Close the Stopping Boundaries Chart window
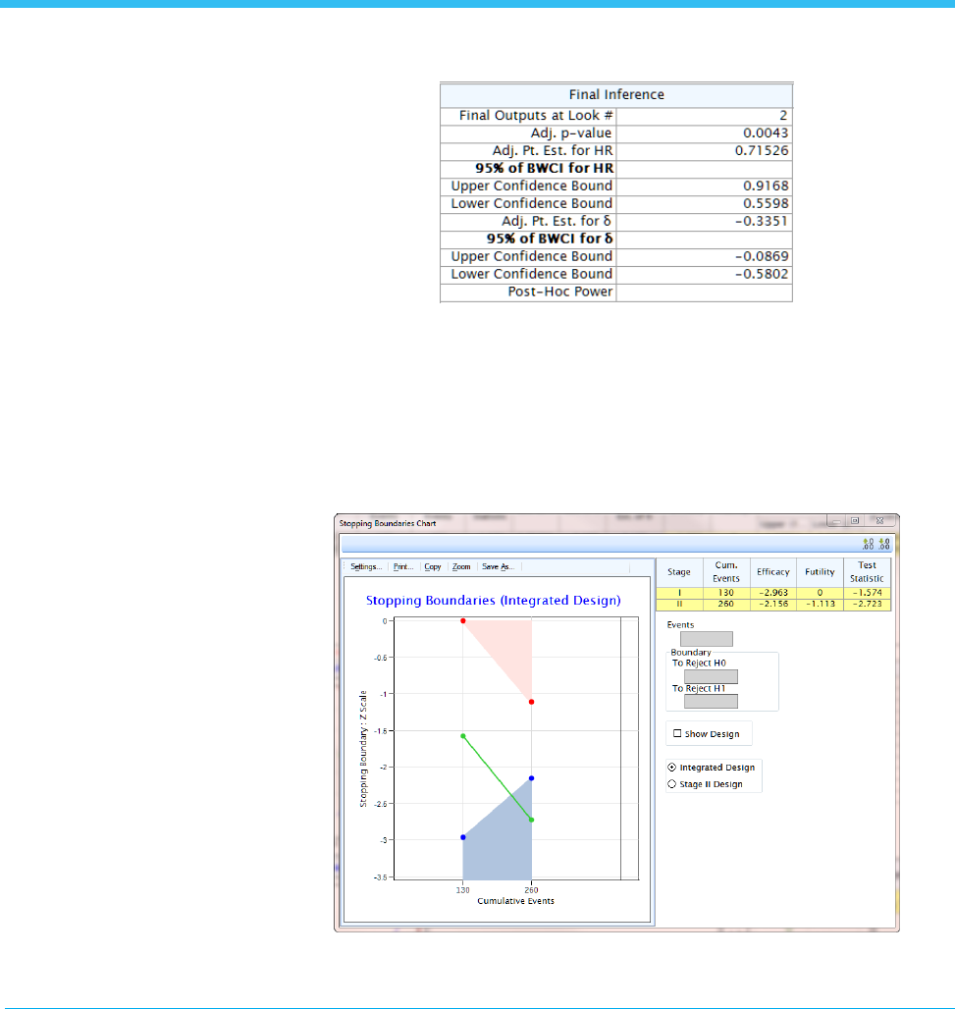The height and width of the screenshot is (1009, 955). tap(879, 521)
